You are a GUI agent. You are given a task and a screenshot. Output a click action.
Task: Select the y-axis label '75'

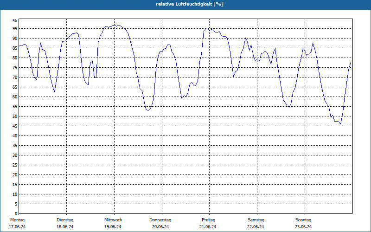click(15, 67)
